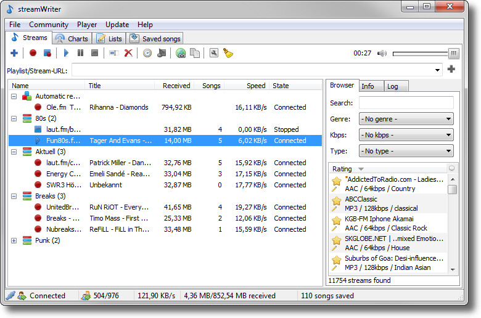Click the volume slider track
This screenshot has height=318, width=481.
(x=421, y=54)
